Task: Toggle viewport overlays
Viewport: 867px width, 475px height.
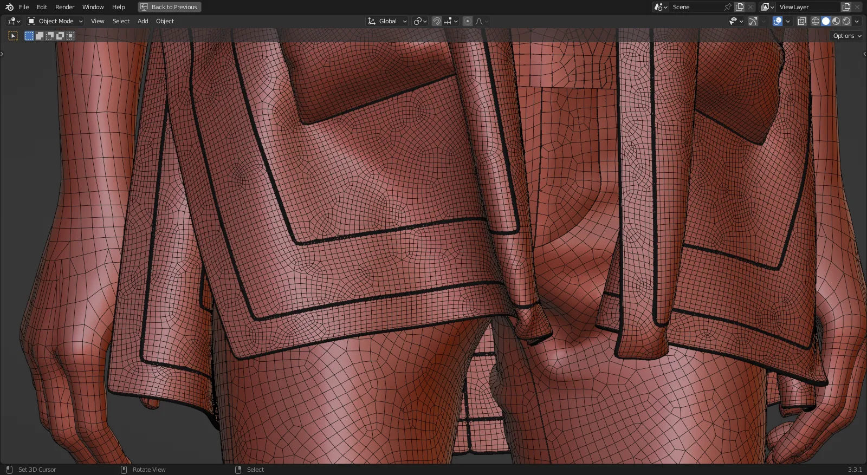Action: point(778,21)
